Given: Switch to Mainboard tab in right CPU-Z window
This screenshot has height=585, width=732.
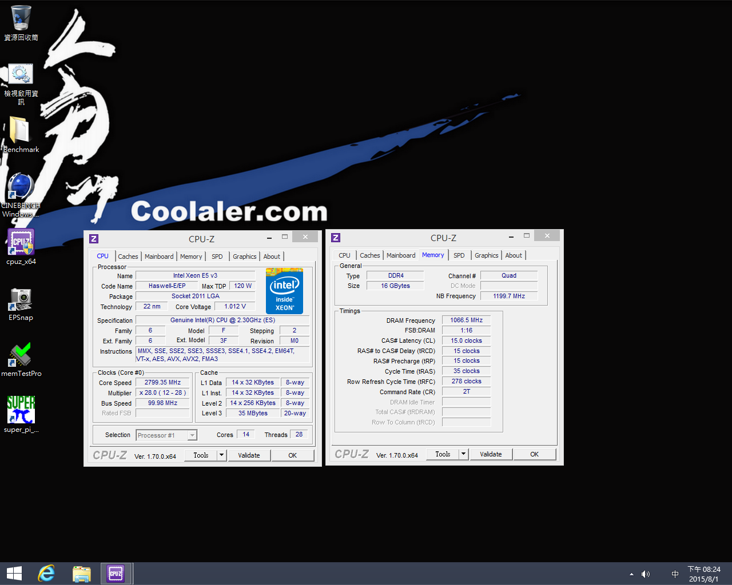Looking at the screenshot, I should click(401, 255).
